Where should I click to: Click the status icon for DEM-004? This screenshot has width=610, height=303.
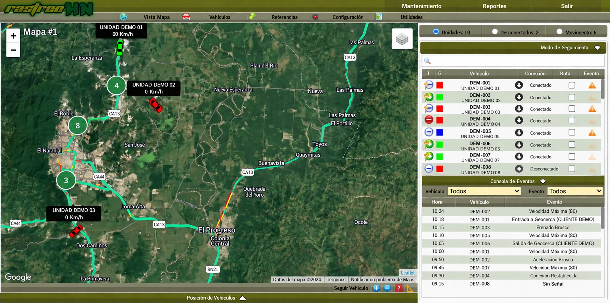tap(429, 120)
